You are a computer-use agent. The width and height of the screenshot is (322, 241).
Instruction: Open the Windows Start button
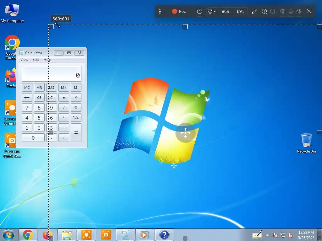point(8,235)
